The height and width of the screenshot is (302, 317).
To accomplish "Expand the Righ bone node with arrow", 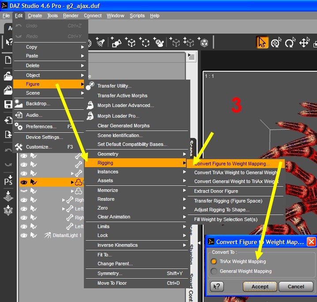I will click(64, 200).
